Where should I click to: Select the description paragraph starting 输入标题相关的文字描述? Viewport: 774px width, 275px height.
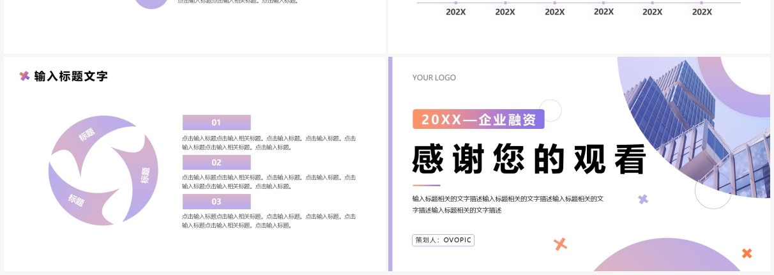tap(508, 204)
